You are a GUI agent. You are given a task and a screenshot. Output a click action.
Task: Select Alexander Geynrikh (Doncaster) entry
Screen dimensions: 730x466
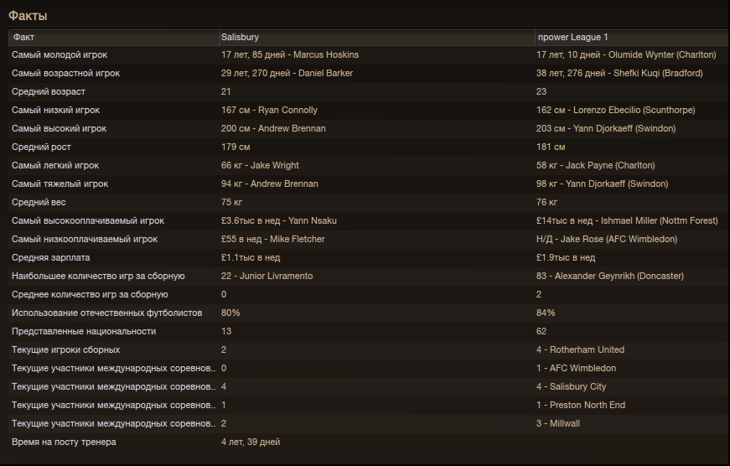click(x=619, y=276)
